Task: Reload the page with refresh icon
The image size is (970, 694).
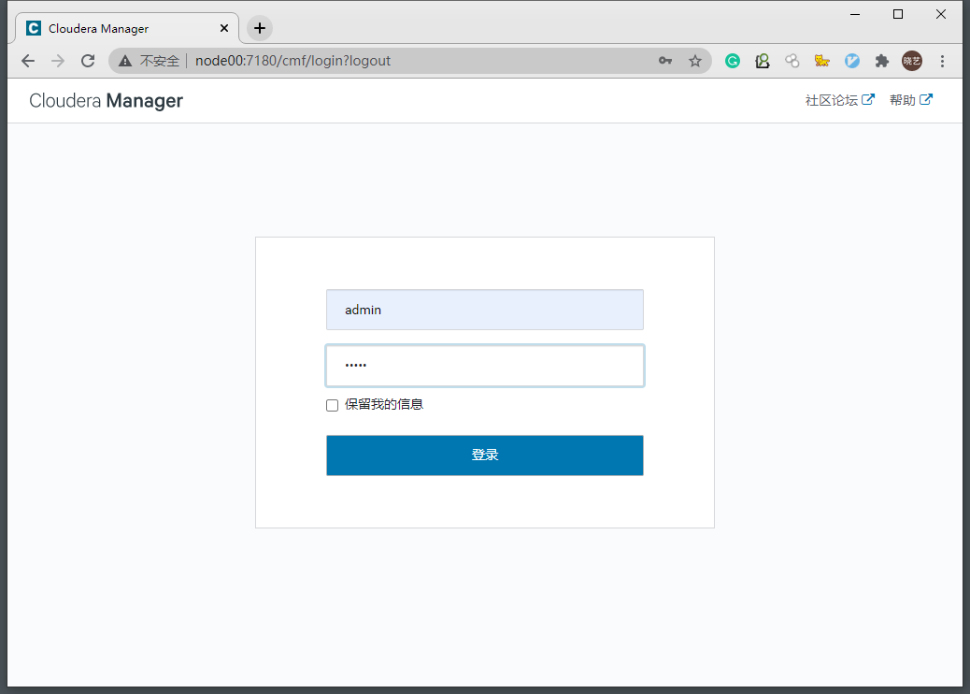Action: tap(88, 61)
